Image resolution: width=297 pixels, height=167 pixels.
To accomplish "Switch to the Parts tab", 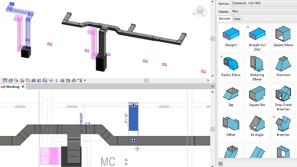I will 237,19.
